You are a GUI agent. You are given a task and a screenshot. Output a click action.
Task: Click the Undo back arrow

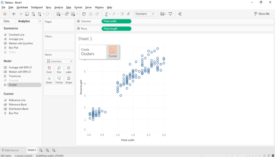click(14, 14)
